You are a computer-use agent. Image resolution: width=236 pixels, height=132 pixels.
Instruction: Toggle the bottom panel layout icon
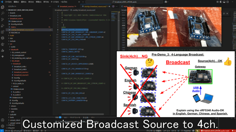(x=224, y=2)
